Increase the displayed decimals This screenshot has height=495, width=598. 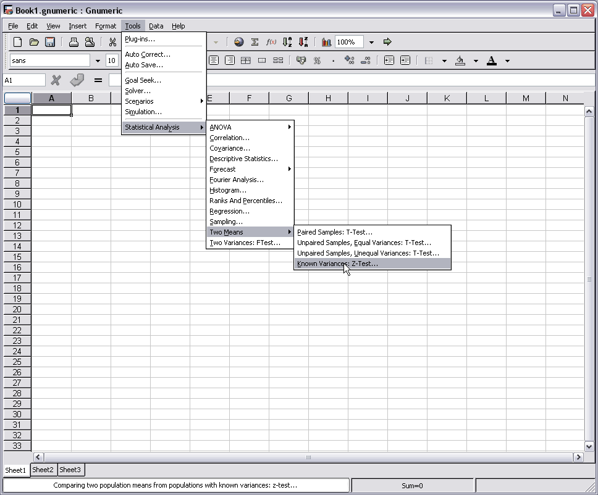point(350,60)
